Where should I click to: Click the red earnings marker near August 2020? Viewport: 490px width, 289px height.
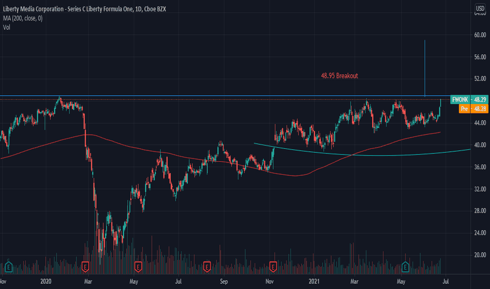[207, 267]
